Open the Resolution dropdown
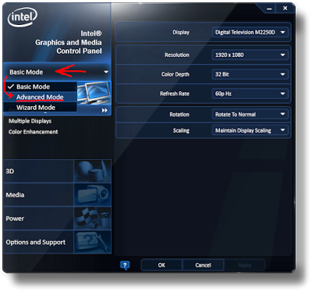 coord(250,55)
